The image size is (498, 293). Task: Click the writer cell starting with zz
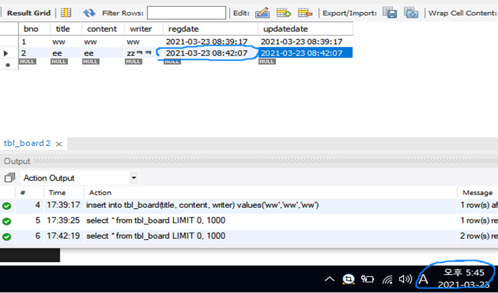(x=144, y=53)
